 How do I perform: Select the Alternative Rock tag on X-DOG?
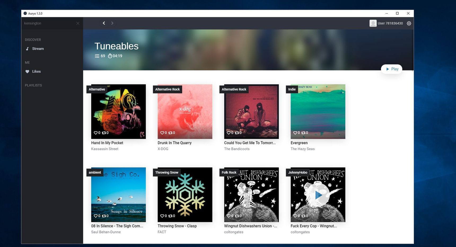tap(168, 89)
